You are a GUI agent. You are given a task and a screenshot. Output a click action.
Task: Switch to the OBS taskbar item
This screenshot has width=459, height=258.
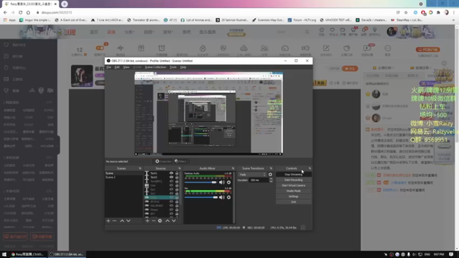[x=67, y=254]
